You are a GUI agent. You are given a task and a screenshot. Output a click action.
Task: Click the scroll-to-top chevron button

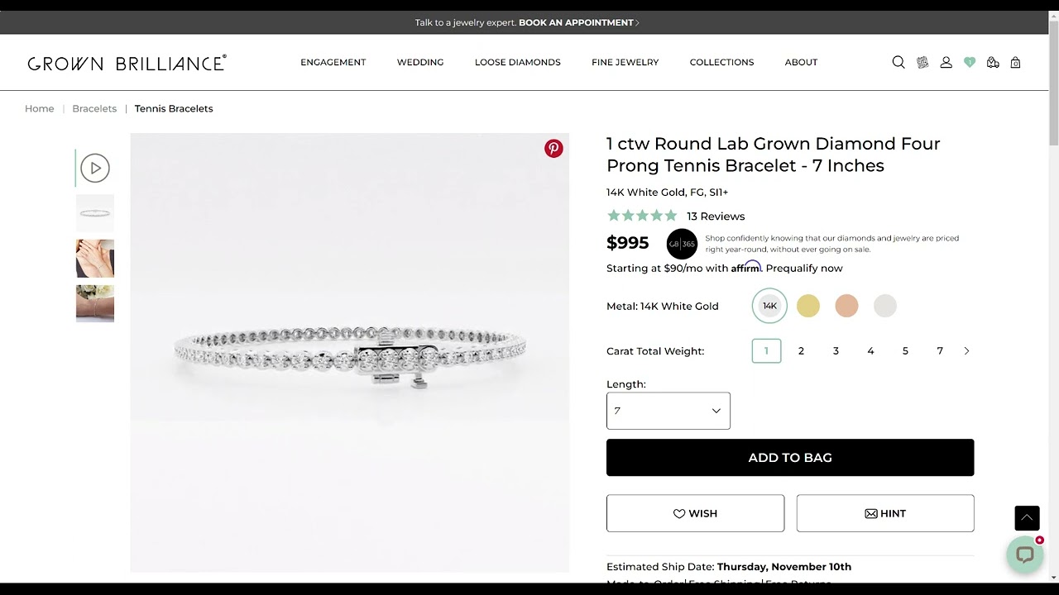tap(1027, 518)
